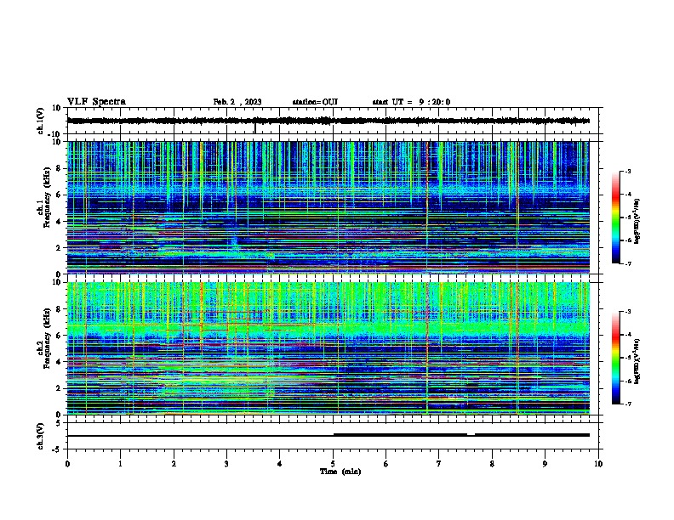Click time axis tick label "3"
The image size is (674, 520).
(226, 464)
